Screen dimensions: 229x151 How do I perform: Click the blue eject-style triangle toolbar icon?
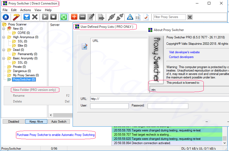(x=6, y=17)
